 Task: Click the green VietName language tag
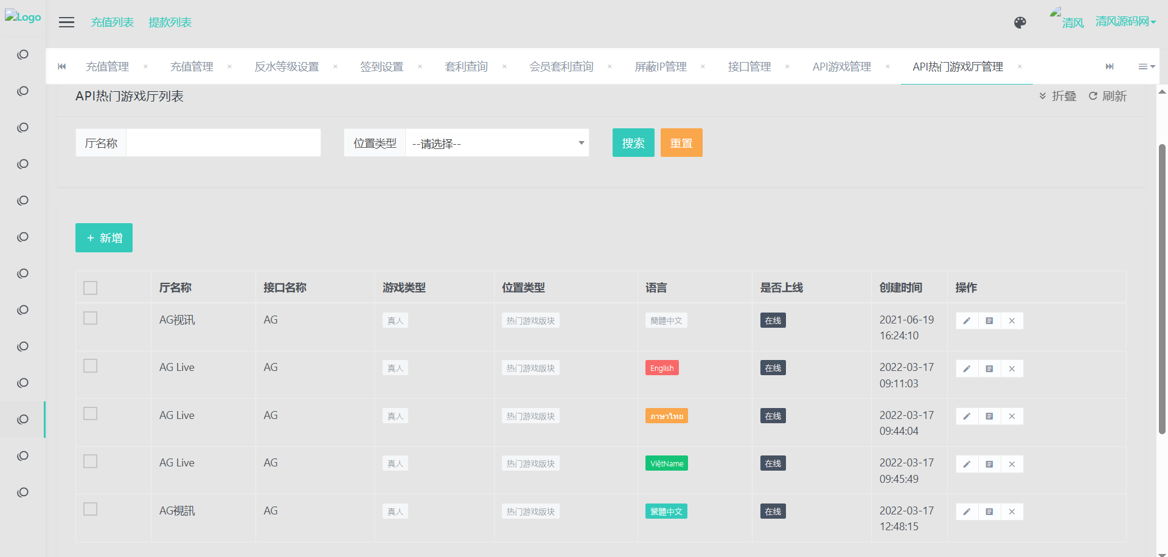(x=667, y=463)
